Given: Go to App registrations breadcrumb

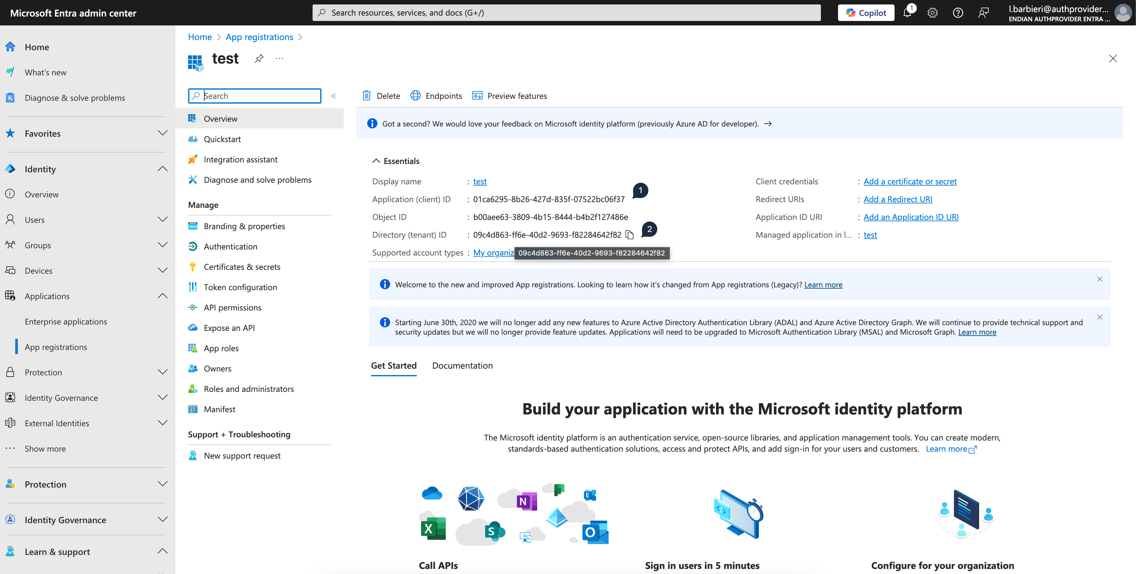Looking at the screenshot, I should (259, 37).
